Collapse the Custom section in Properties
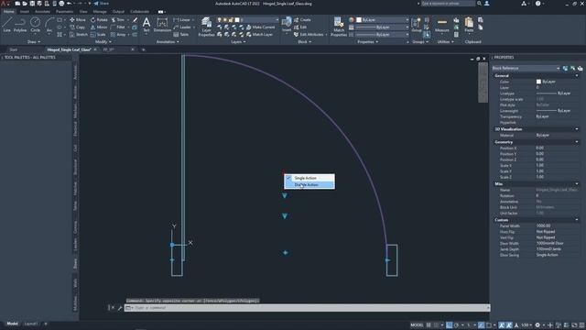 tap(577, 220)
